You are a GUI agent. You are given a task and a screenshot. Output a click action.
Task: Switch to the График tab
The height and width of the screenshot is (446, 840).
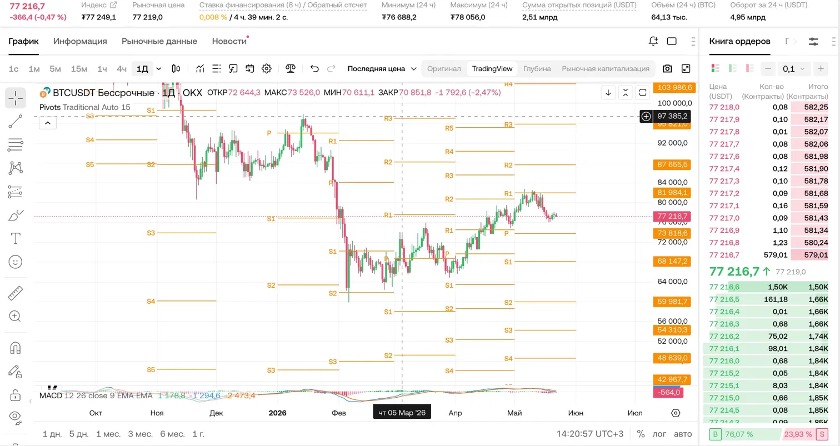pos(23,41)
